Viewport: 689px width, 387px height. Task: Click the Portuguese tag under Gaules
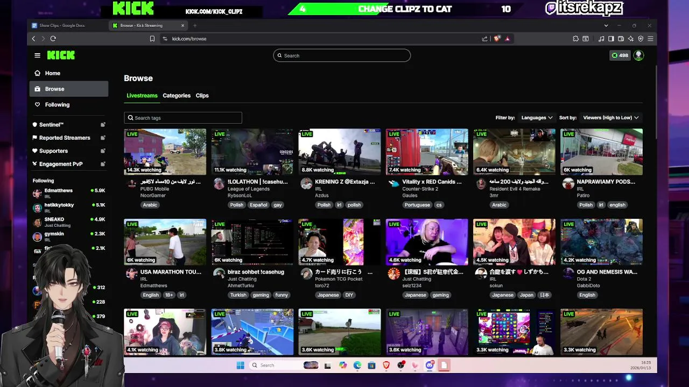(x=417, y=205)
